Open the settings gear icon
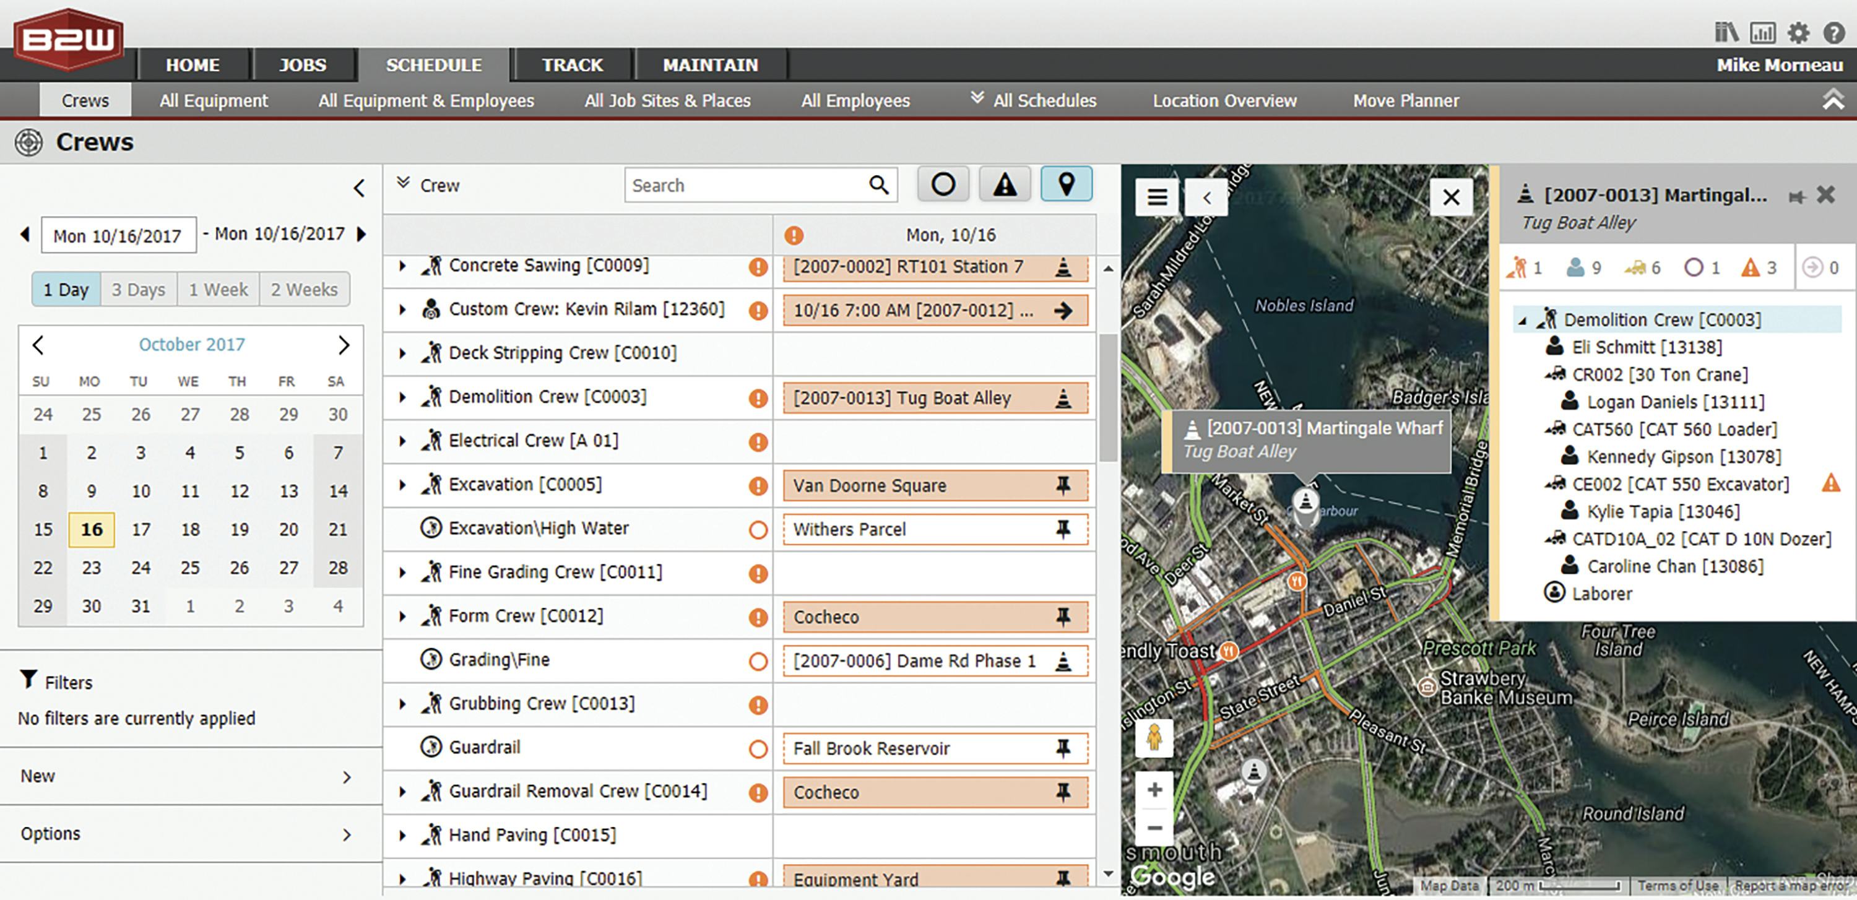Screen dimensions: 1857x900 [x=1798, y=32]
